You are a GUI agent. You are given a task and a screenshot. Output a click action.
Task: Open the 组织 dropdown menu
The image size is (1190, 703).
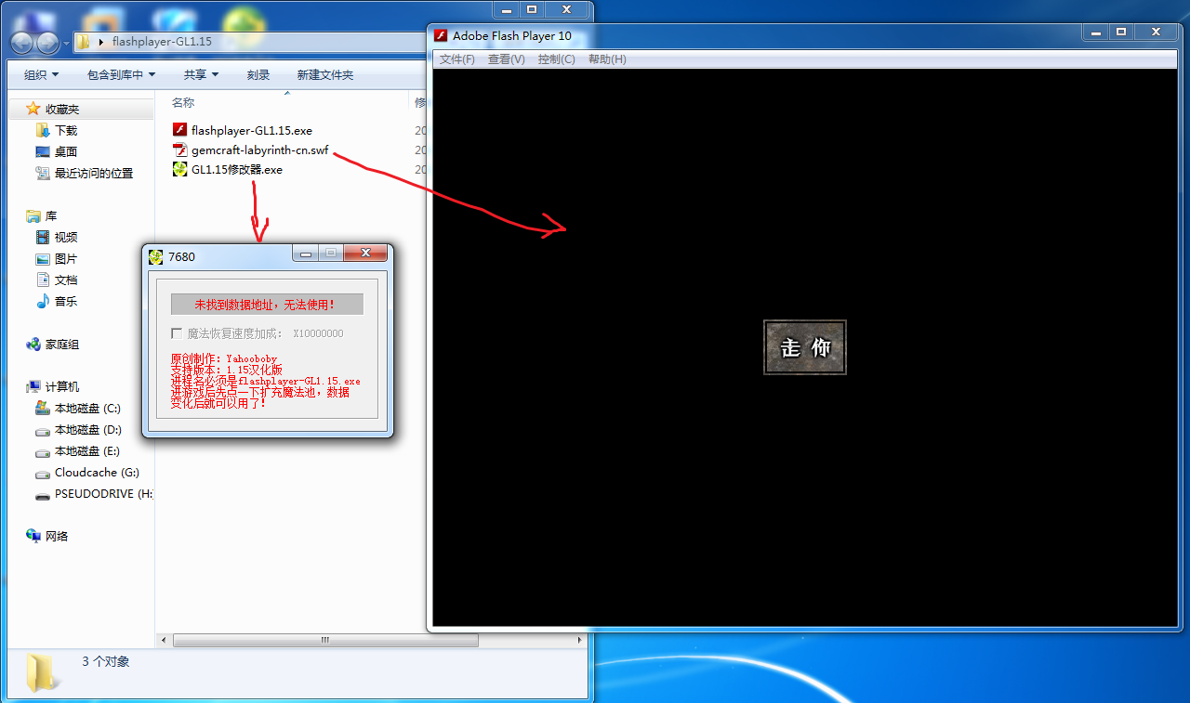point(41,74)
